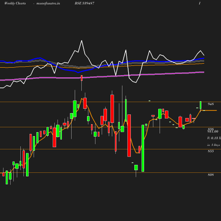Click the 'Weekly Charts' title text
This screenshot has height=221, width=221.
point(15,4)
